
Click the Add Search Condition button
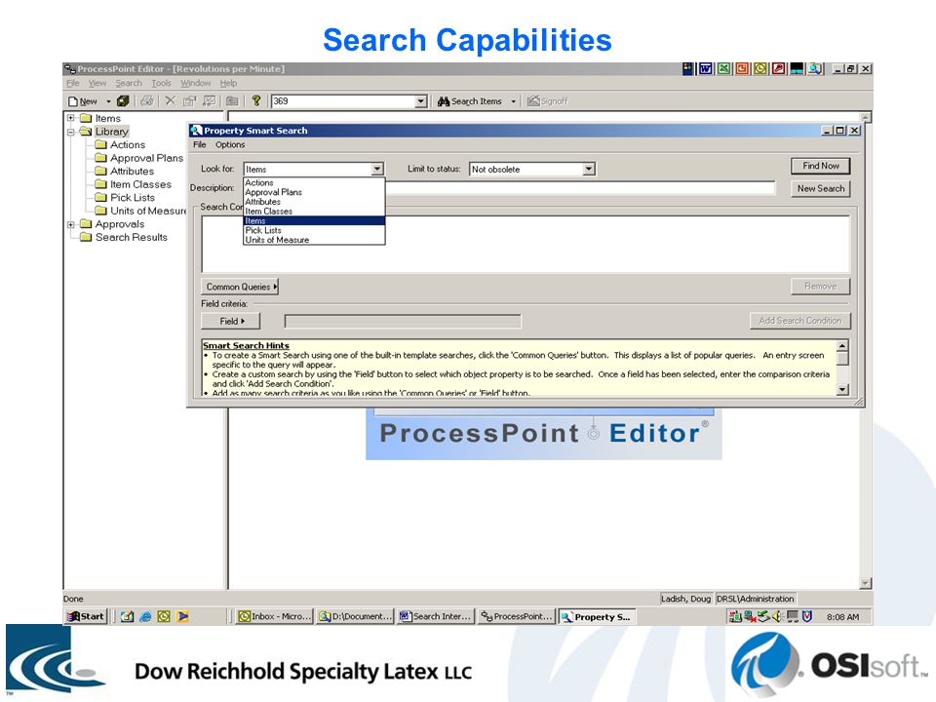point(799,321)
